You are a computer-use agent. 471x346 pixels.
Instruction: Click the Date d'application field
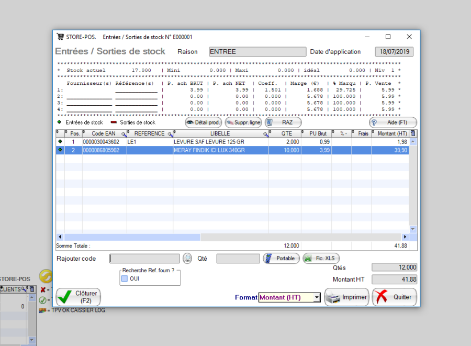coord(394,52)
